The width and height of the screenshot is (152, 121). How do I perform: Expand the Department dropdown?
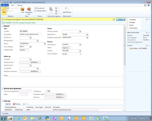87,34
